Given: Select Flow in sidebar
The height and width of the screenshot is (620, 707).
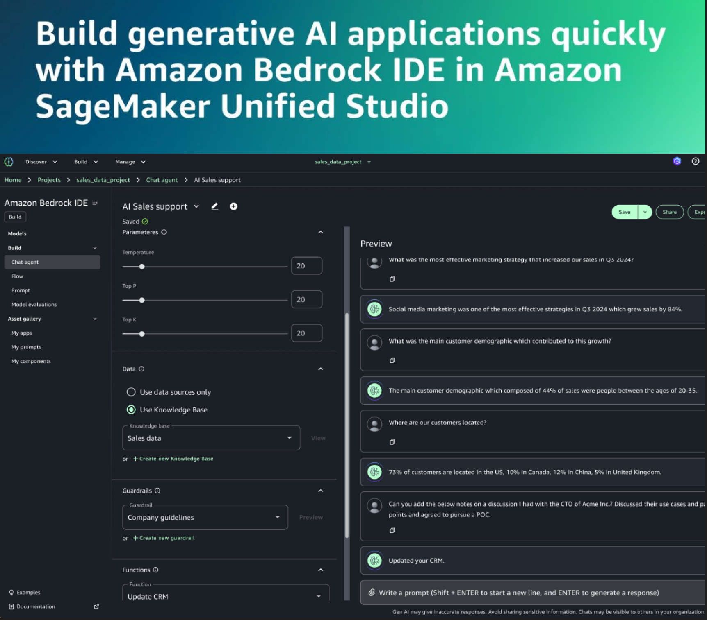Looking at the screenshot, I should point(17,276).
